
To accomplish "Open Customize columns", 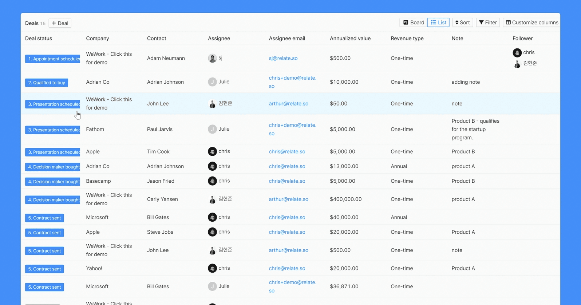I will coord(532,23).
